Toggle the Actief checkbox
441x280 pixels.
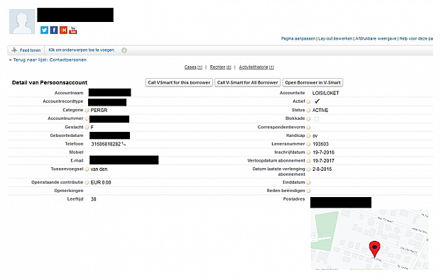click(317, 101)
